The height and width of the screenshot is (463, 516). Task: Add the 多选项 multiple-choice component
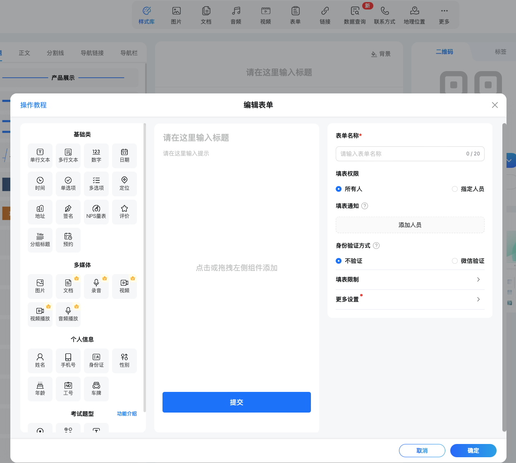click(96, 184)
